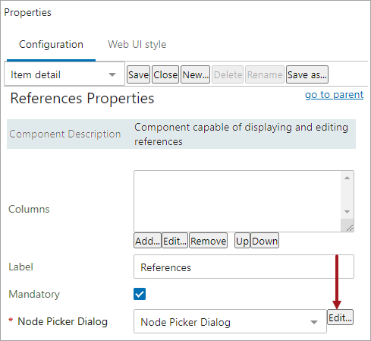Screen dimensions: 371x341
Task: Switch to the Web UI style tab
Action: [x=137, y=44]
